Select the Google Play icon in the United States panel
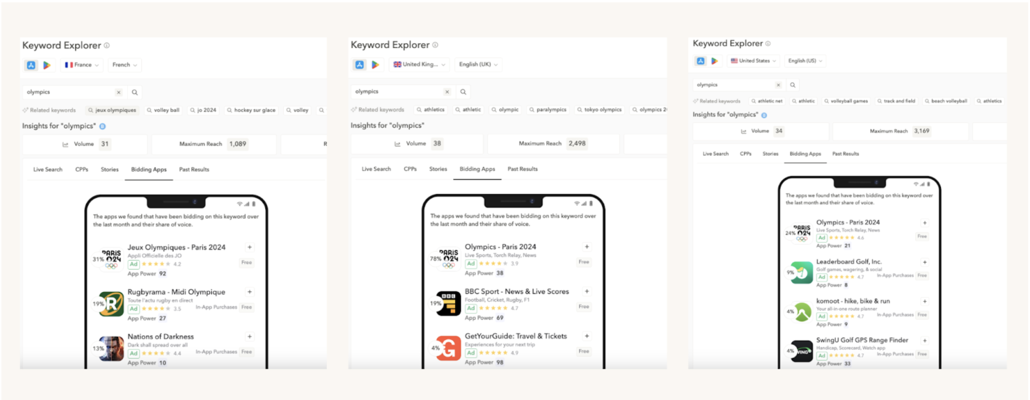The width and height of the screenshot is (1030, 400). pyautogui.click(x=715, y=61)
